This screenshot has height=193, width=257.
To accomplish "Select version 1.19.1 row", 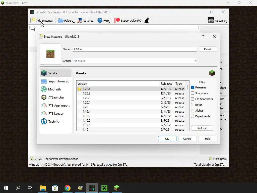I will (131, 125).
